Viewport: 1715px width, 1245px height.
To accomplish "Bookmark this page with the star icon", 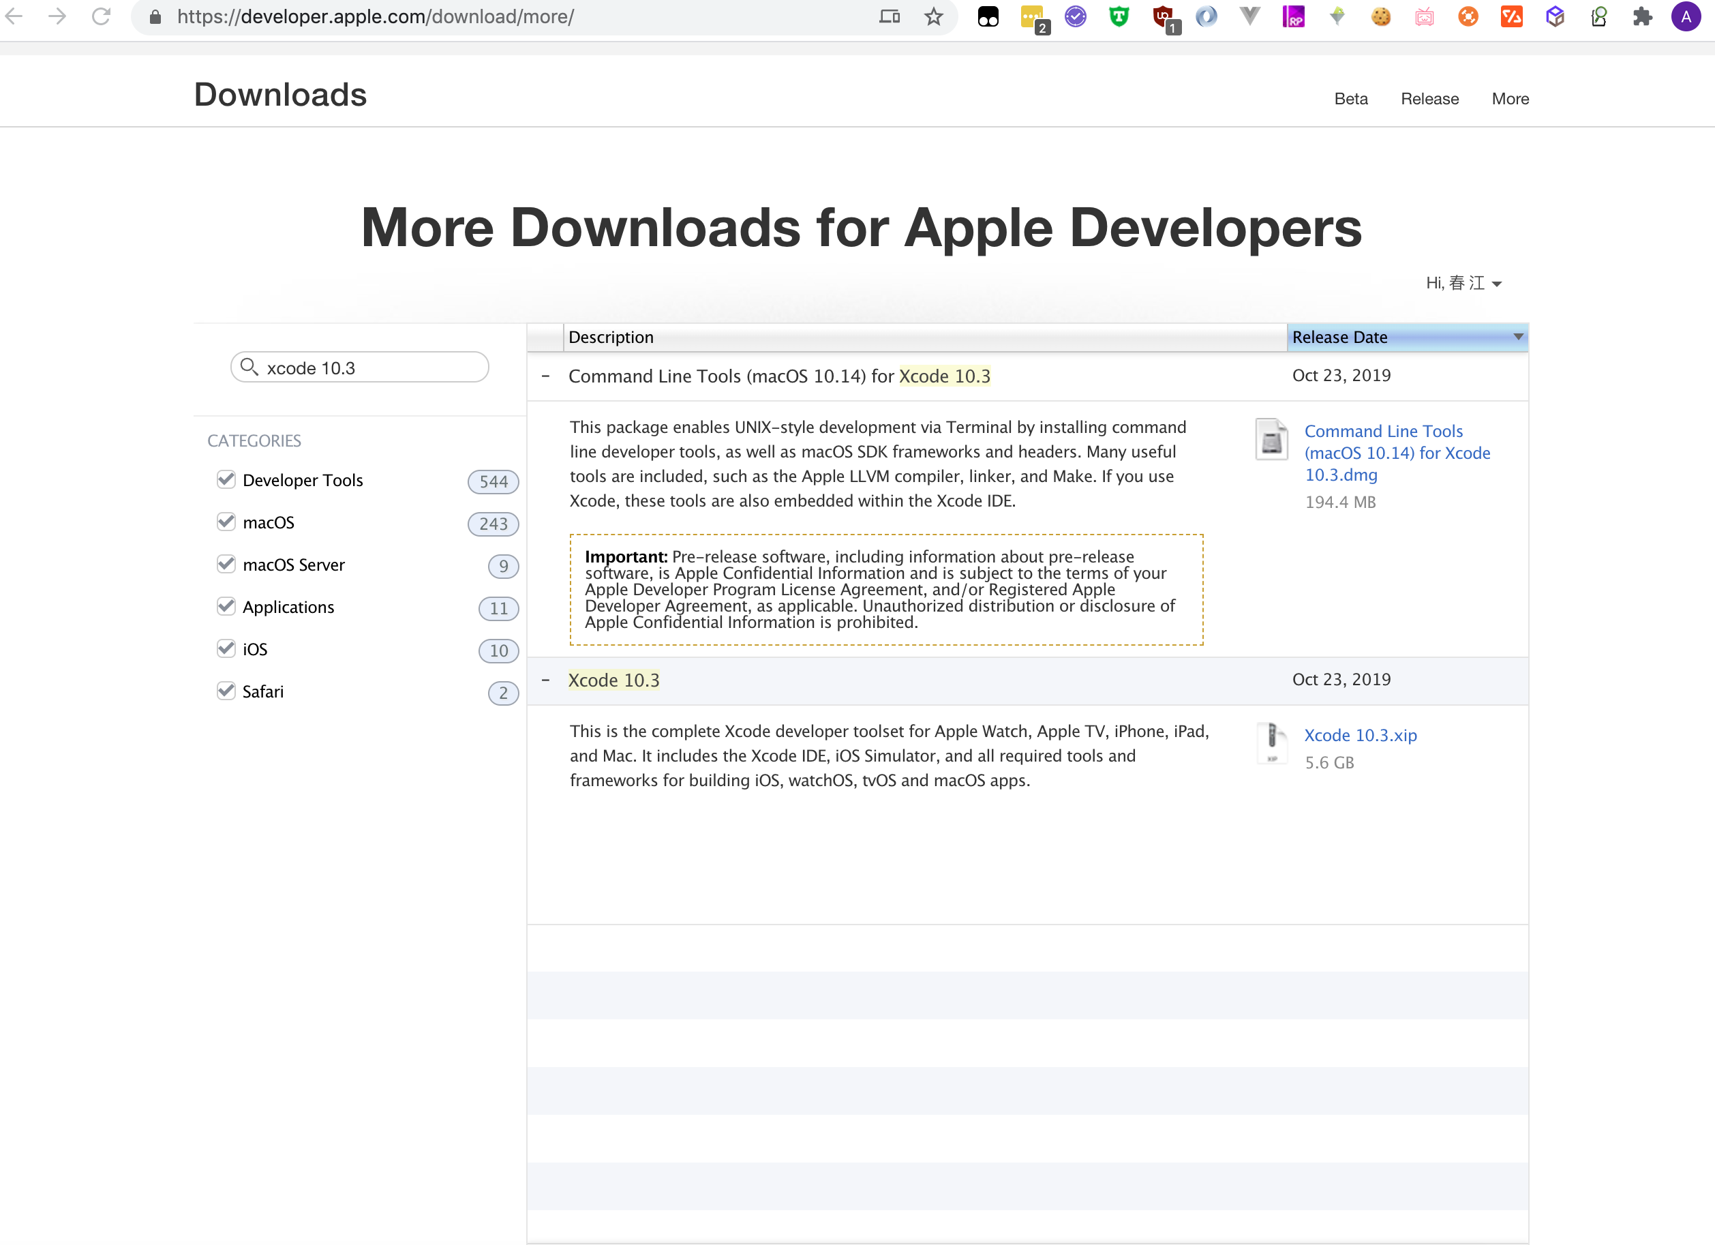I will [x=933, y=16].
